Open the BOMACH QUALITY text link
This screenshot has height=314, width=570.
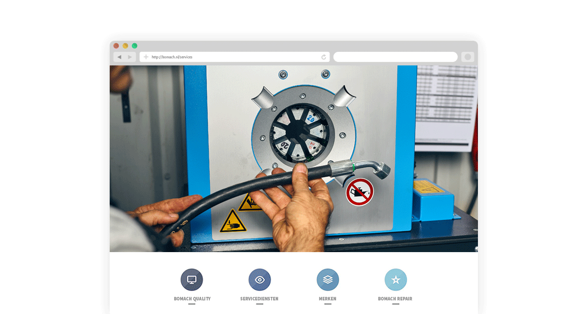coord(192,299)
